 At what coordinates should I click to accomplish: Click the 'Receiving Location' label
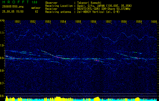click(x=59, y=6)
